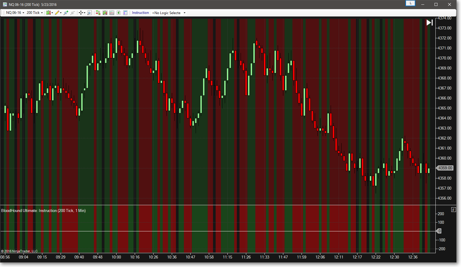Click the zoom out magnifier icon

point(73,13)
